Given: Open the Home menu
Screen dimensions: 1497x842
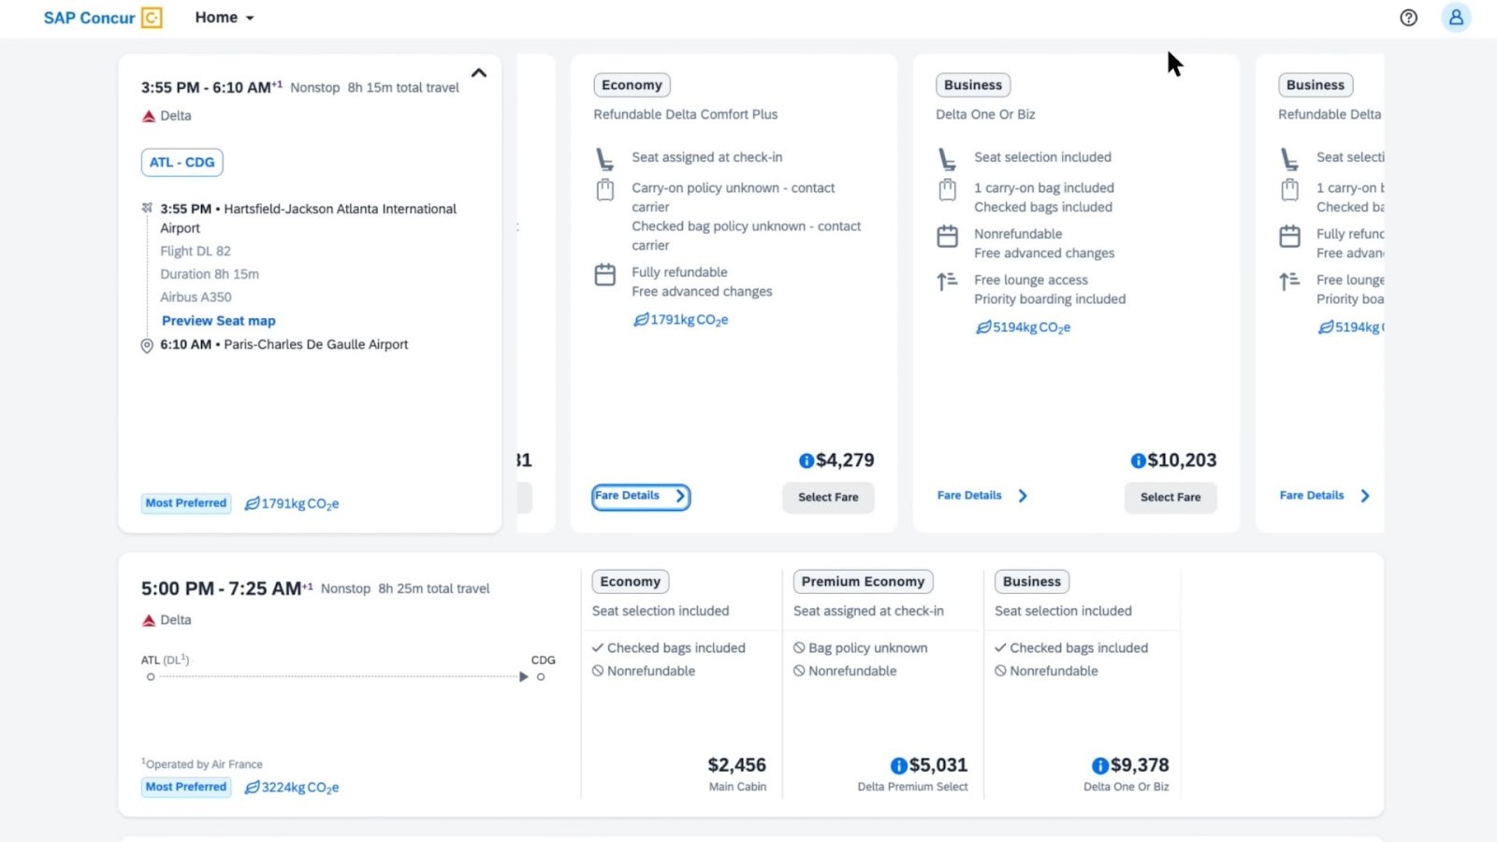Looking at the screenshot, I should click(224, 17).
